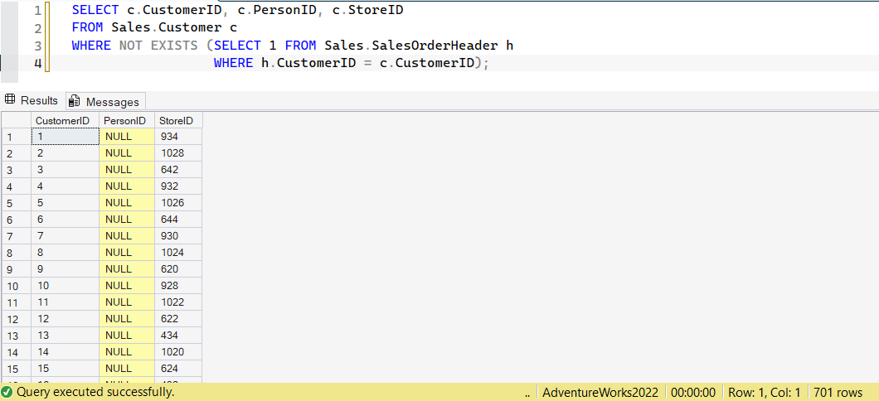Image resolution: width=879 pixels, height=401 pixels.
Task: Click CustomerID cell with value 10
Action: (x=65, y=286)
